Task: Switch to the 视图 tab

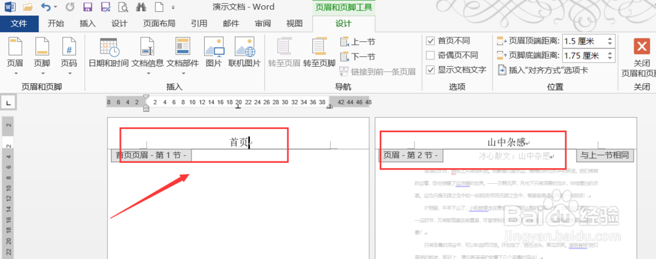Action: pyautogui.click(x=294, y=24)
